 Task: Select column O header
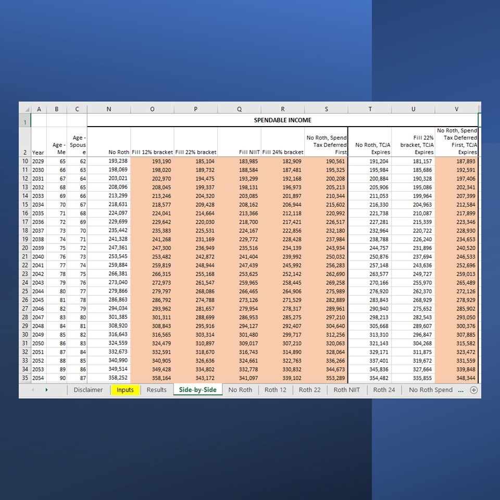click(153, 109)
